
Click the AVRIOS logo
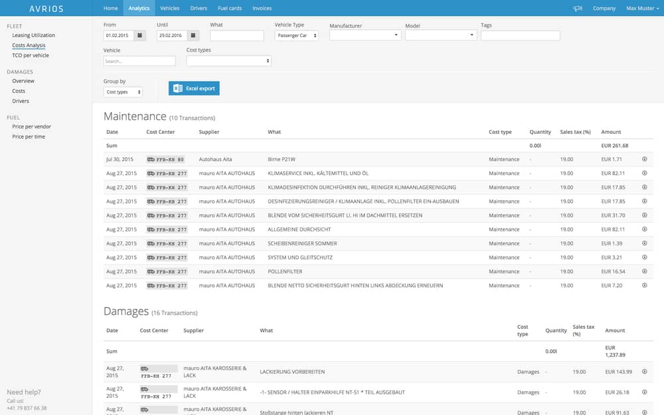point(46,9)
